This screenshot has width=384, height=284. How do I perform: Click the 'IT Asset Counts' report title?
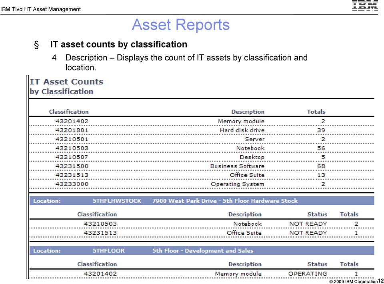(66, 82)
